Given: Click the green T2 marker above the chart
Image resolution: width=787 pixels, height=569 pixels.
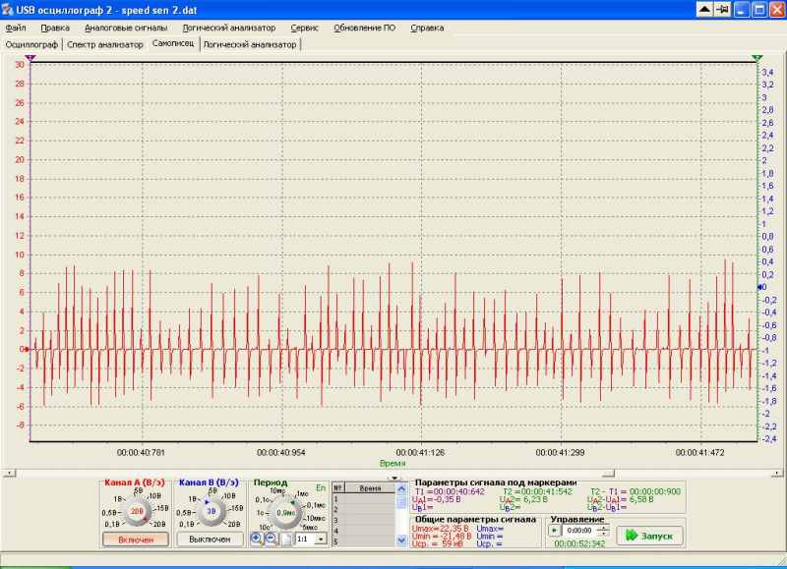Looking at the screenshot, I should click(757, 59).
